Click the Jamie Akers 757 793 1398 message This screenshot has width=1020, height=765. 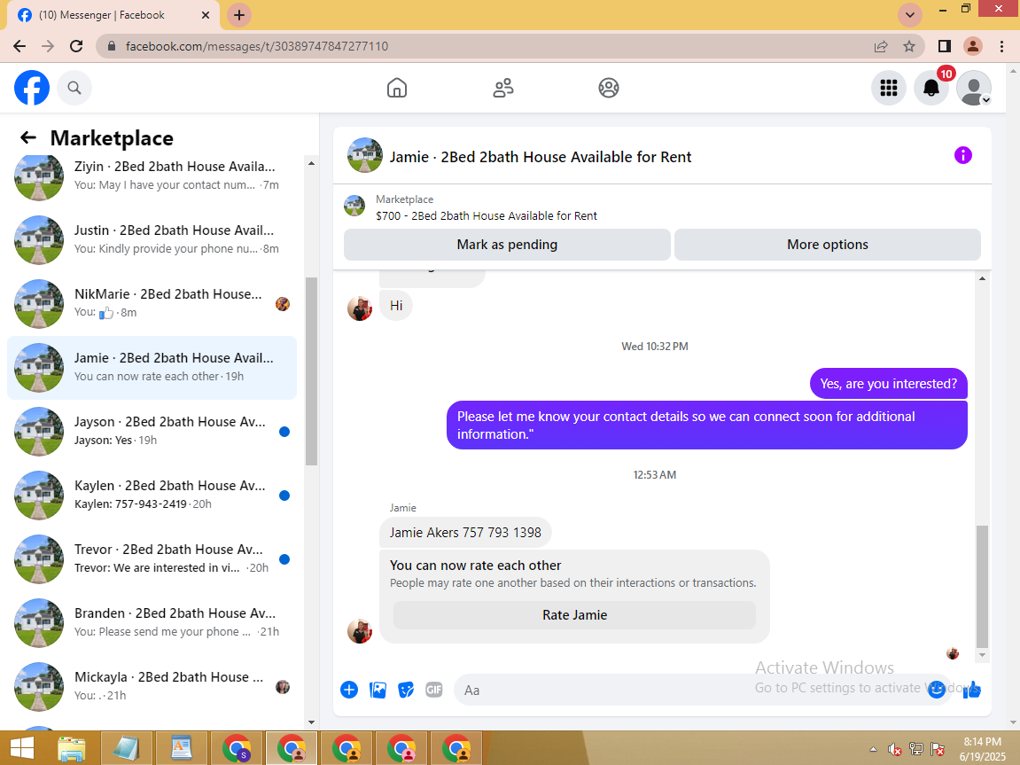[465, 533]
